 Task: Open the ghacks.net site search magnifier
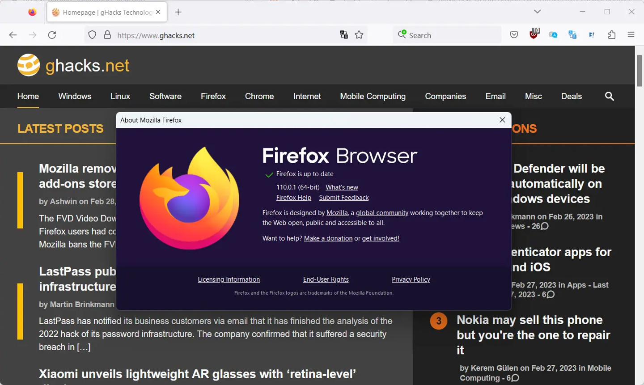[609, 96]
